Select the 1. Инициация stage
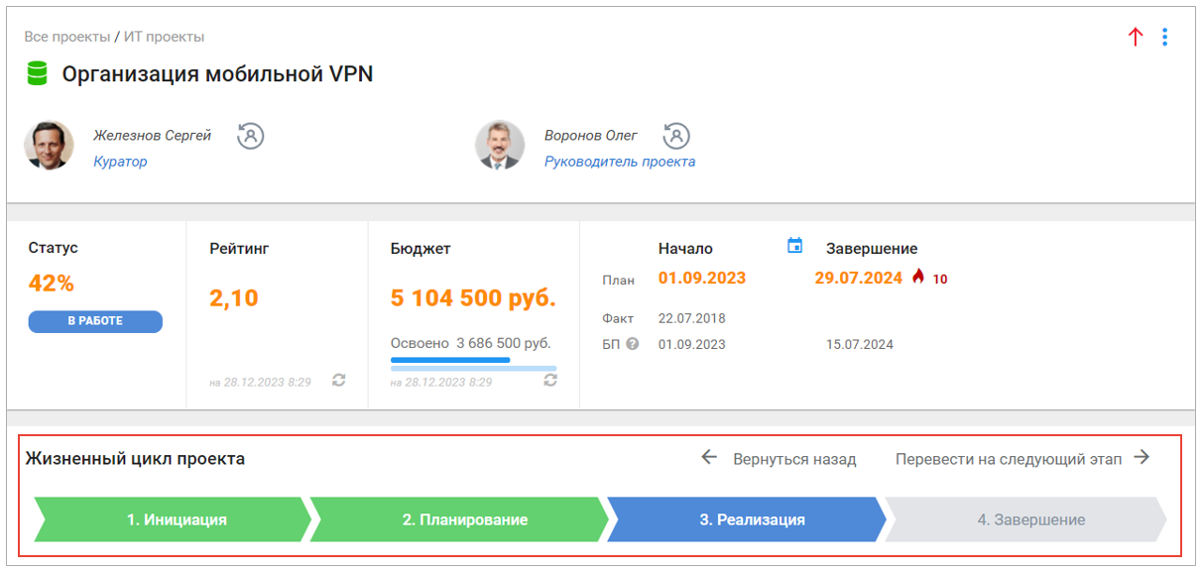This screenshot has height=573, width=1202. [176, 519]
